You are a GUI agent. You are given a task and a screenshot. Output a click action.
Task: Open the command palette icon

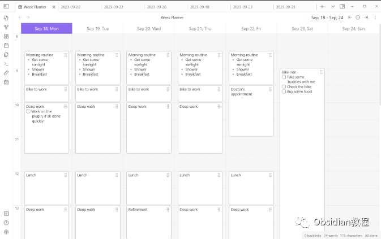pos(6,64)
